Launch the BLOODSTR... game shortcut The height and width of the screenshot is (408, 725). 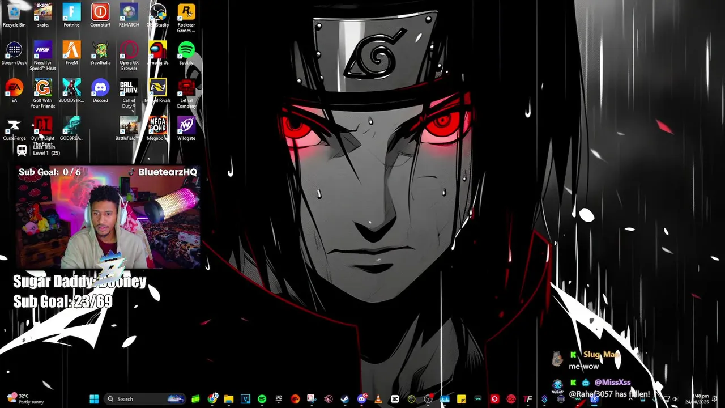click(71, 91)
